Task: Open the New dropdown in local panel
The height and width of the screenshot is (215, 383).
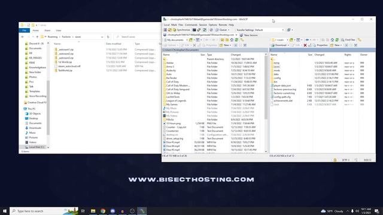Action: 226,45
